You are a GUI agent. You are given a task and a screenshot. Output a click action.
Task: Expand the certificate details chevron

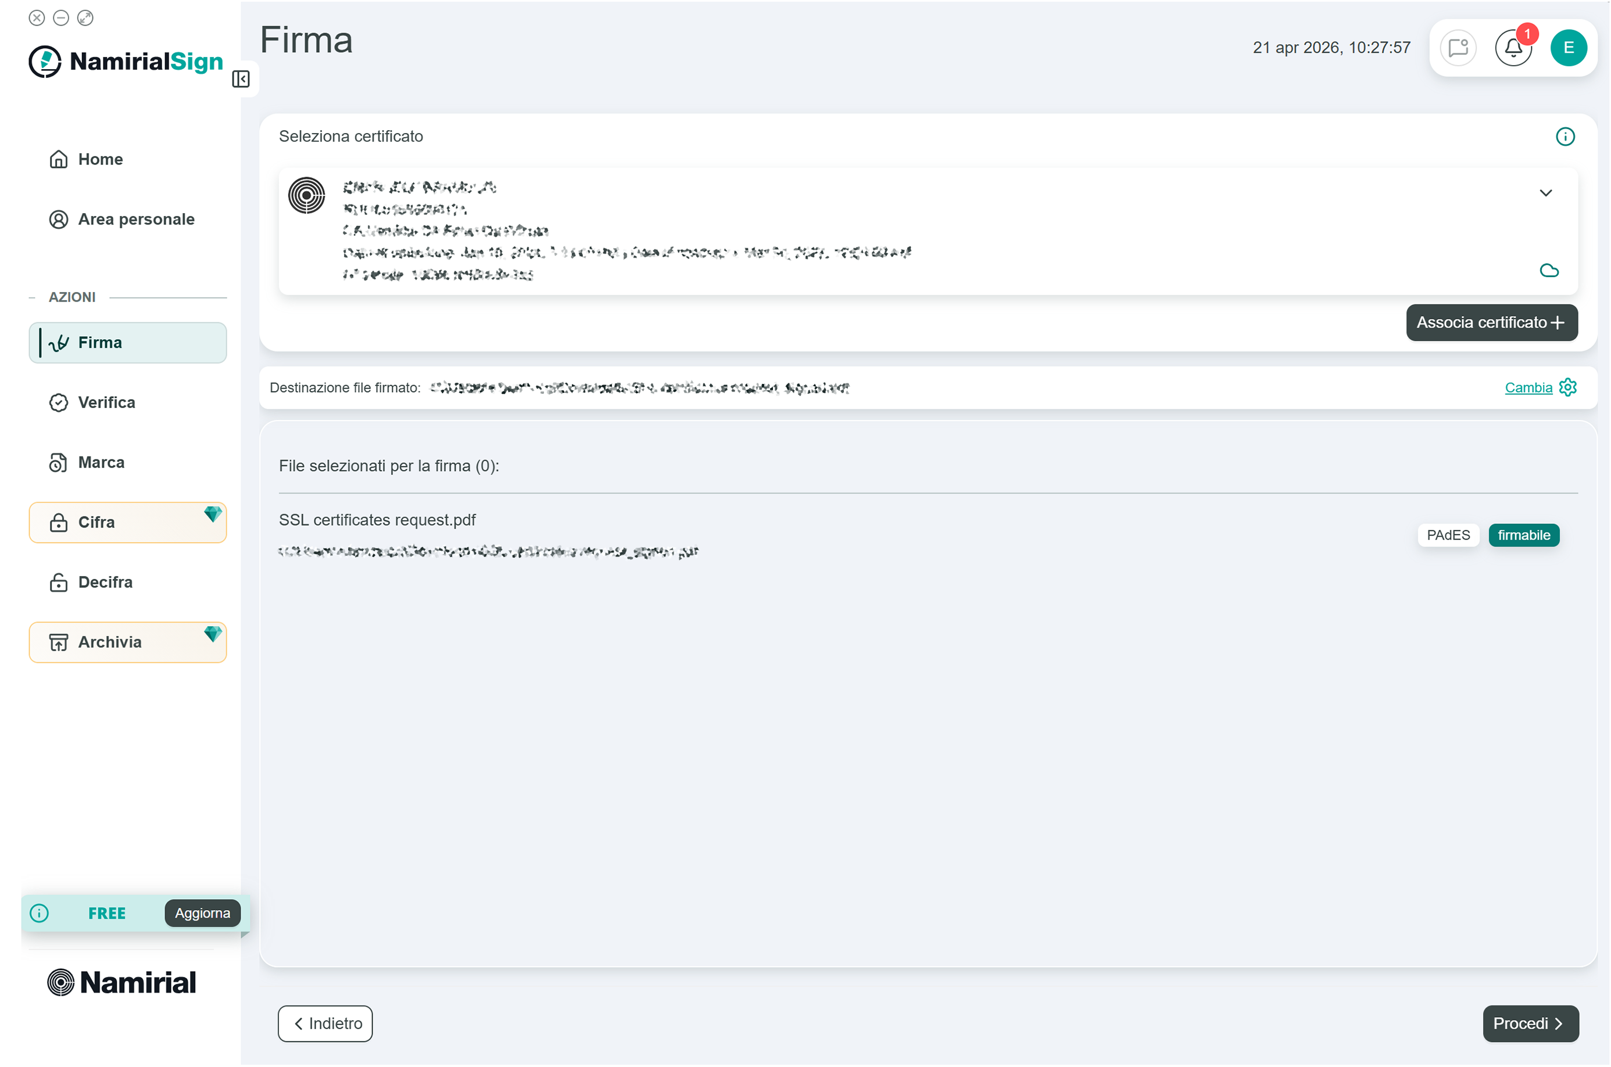pos(1546,193)
